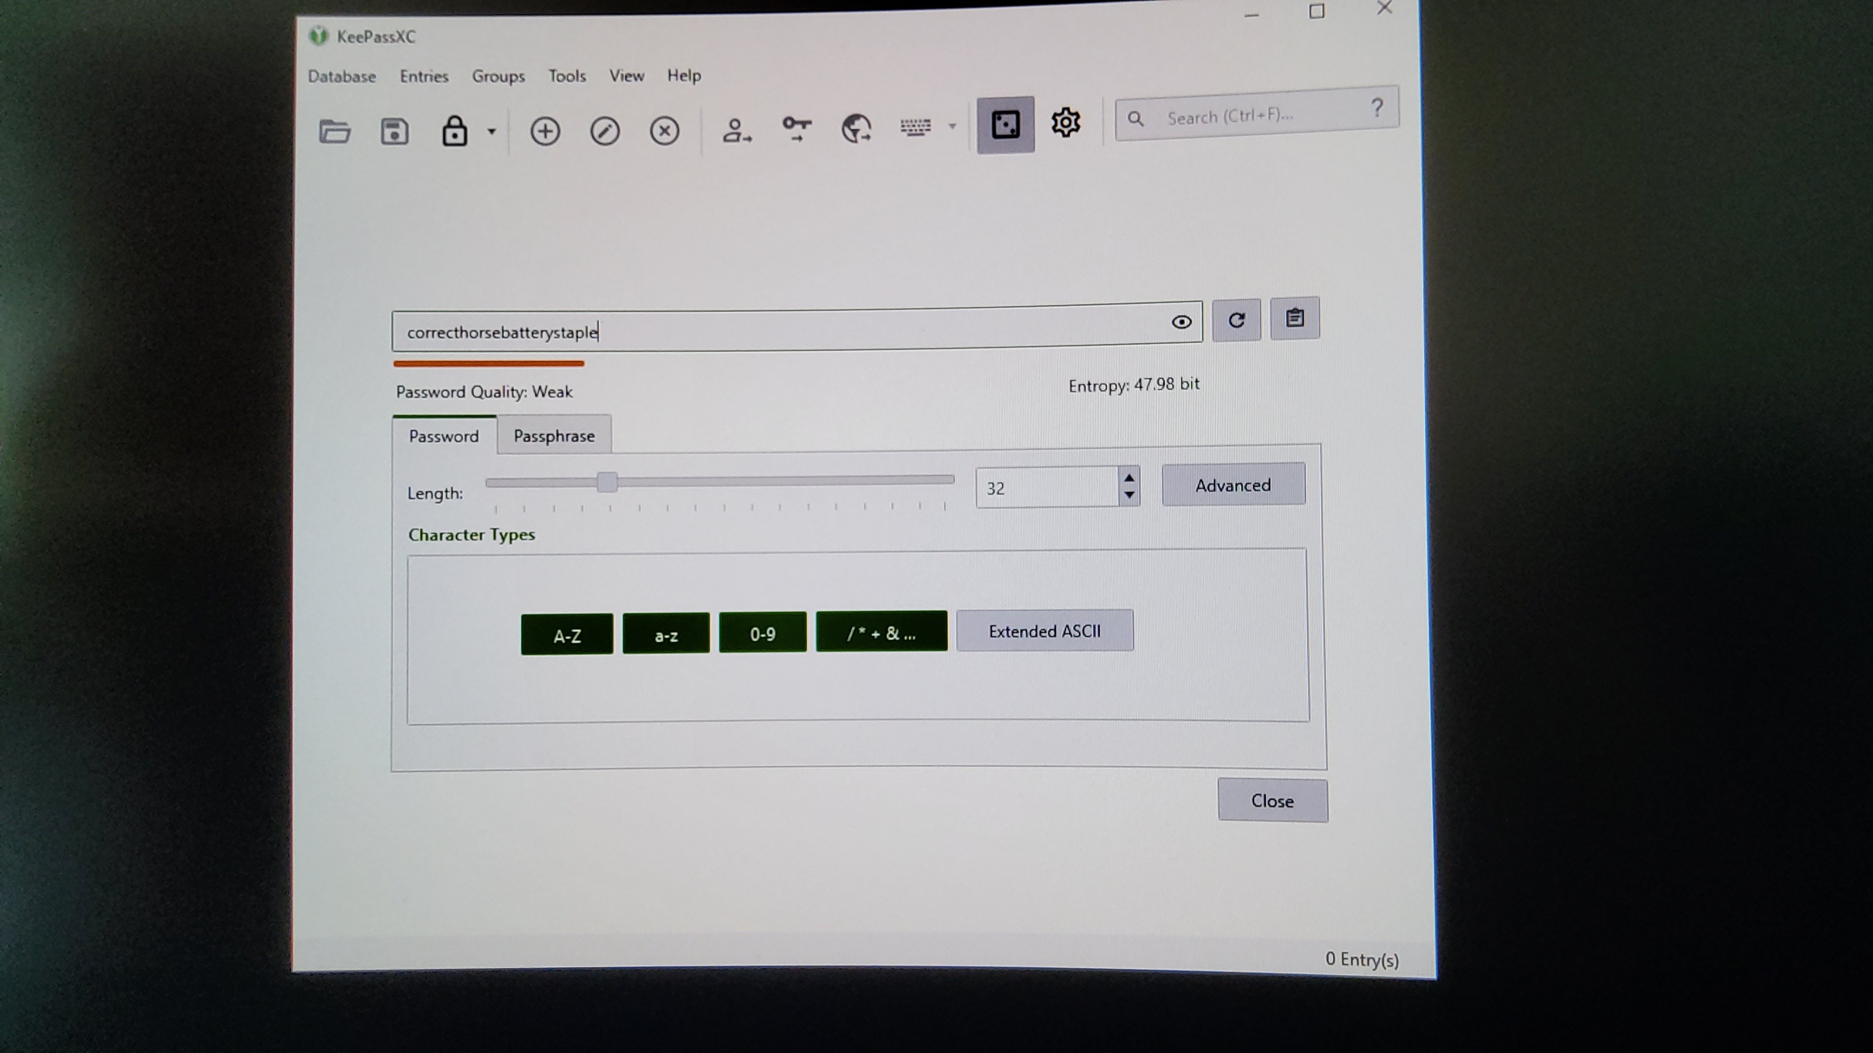1873x1053 pixels.
Task: Toggle password visibility eye icon
Action: click(1181, 322)
